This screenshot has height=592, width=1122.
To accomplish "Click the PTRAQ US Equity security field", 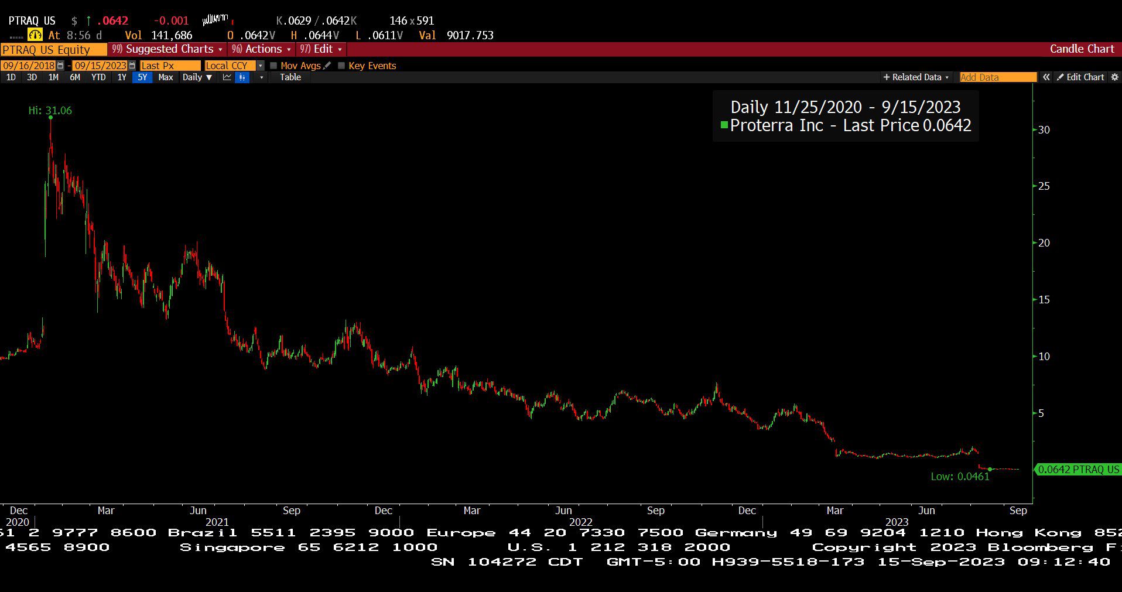I will tap(53, 50).
